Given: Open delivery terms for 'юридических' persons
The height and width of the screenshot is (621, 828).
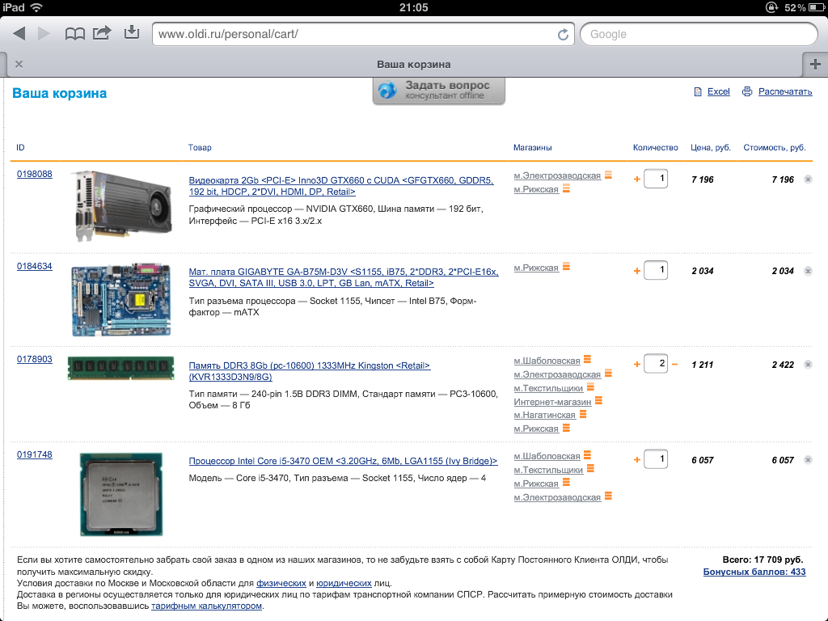Looking at the screenshot, I should (344, 583).
